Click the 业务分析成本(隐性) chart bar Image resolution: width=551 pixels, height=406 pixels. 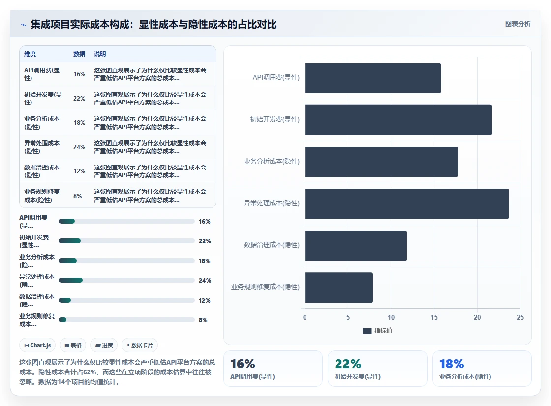click(x=381, y=162)
